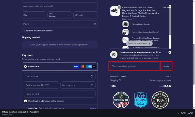Click the Payment heading

(28, 55)
